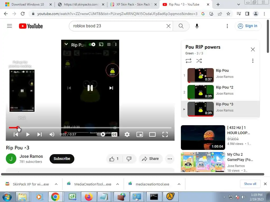Click the address bar URL
The height and width of the screenshot is (202, 270).
[117, 14]
